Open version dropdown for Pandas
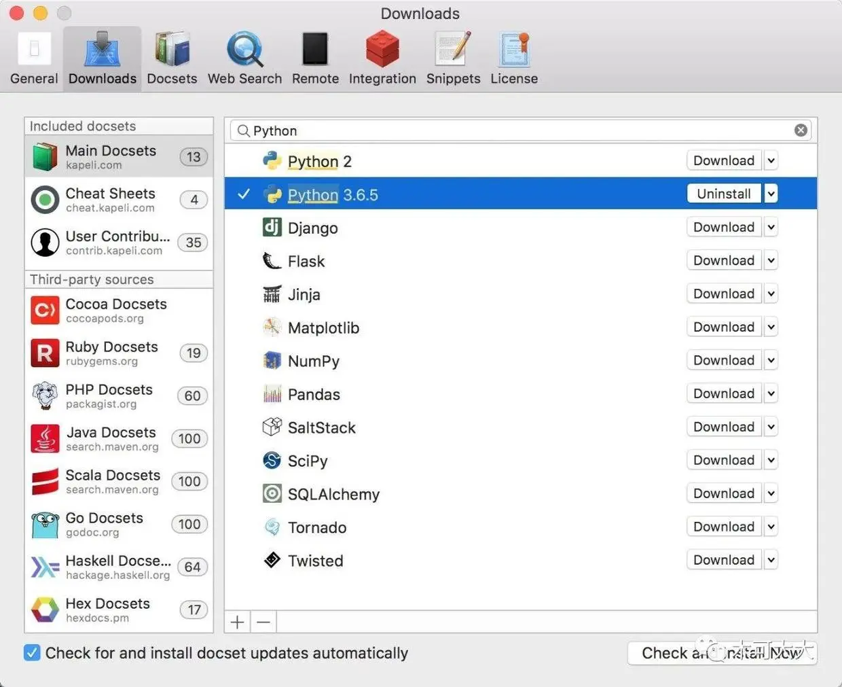The width and height of the screenshot is (842, 687). (x=771, y=393)
